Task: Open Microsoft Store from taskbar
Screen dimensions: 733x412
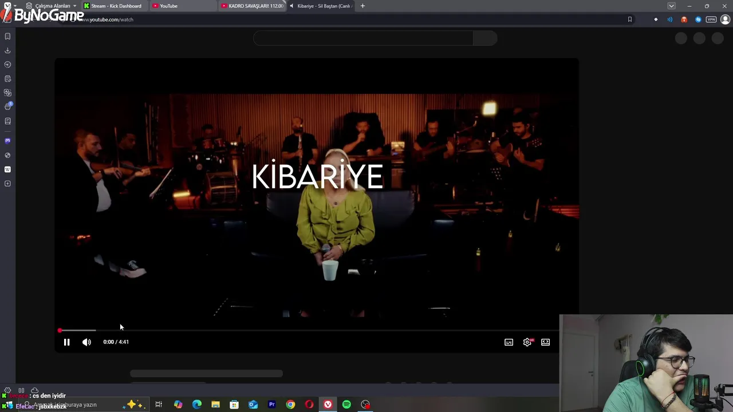Action: click(234, 405)
